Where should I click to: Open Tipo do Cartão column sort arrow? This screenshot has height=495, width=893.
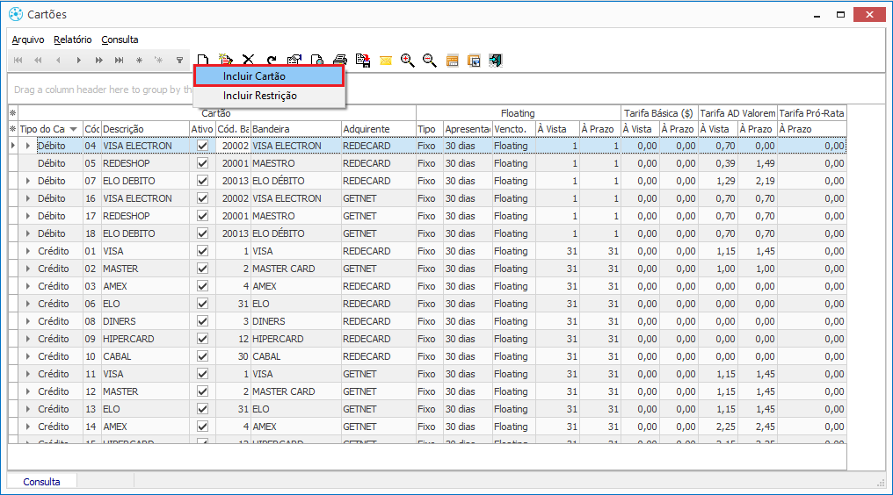pyautogui.click(x=74, y=129)
